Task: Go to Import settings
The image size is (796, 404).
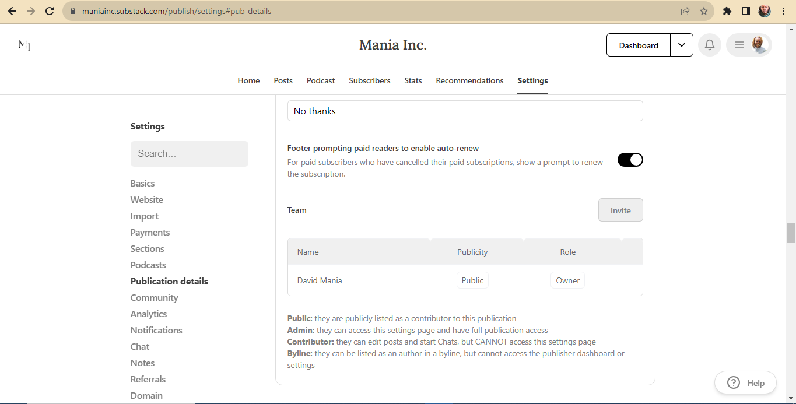Action: pos(145,216)
